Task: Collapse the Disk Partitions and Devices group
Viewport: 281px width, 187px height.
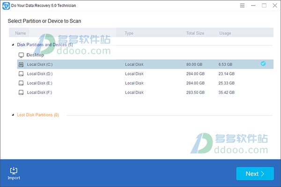Action: pyautogui.click(x=13, y=45)
